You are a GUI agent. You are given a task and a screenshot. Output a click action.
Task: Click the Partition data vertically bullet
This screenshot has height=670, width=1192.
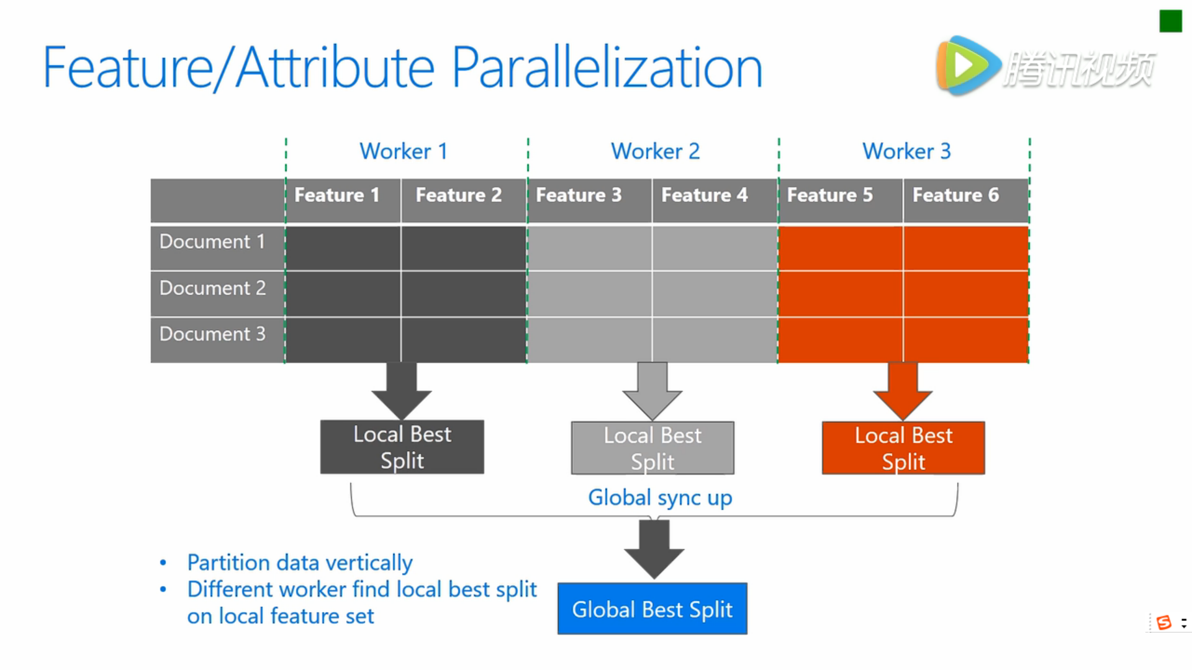(300, 563)
